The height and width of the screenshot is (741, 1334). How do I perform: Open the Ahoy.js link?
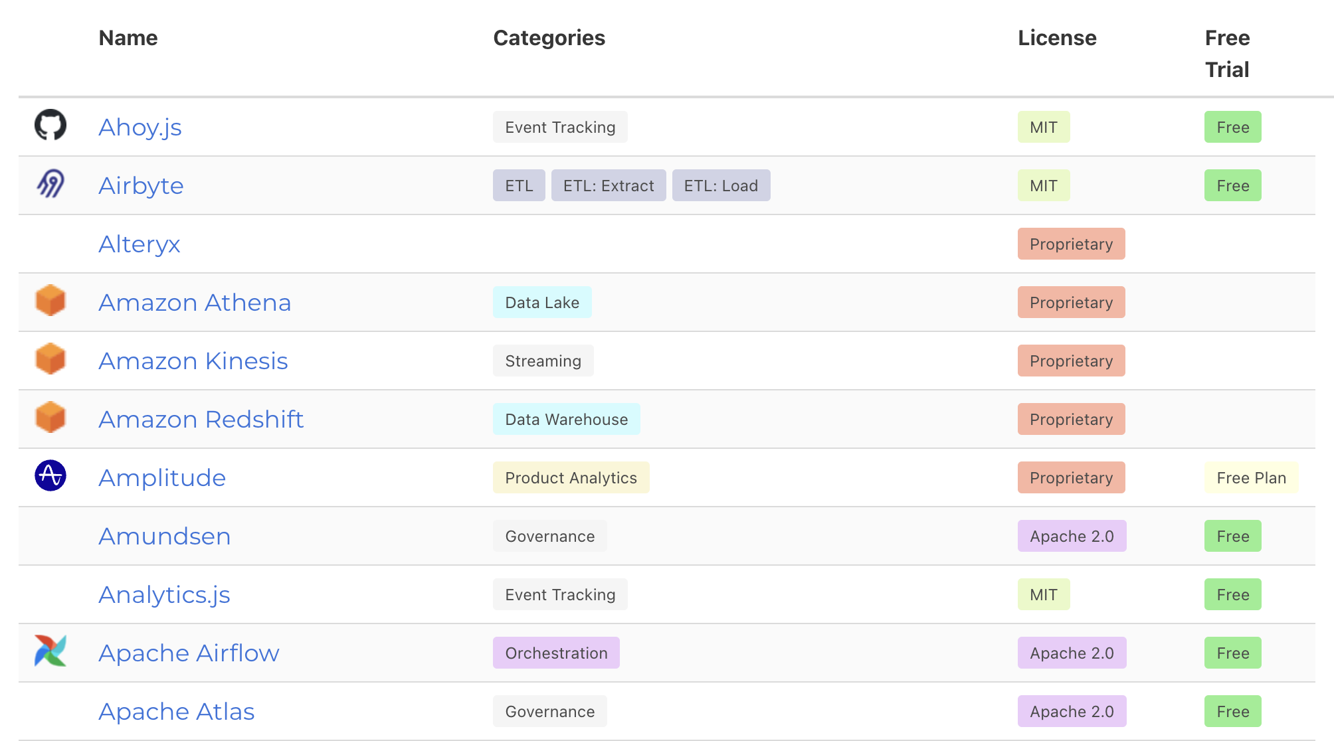(x=140, y=127)
